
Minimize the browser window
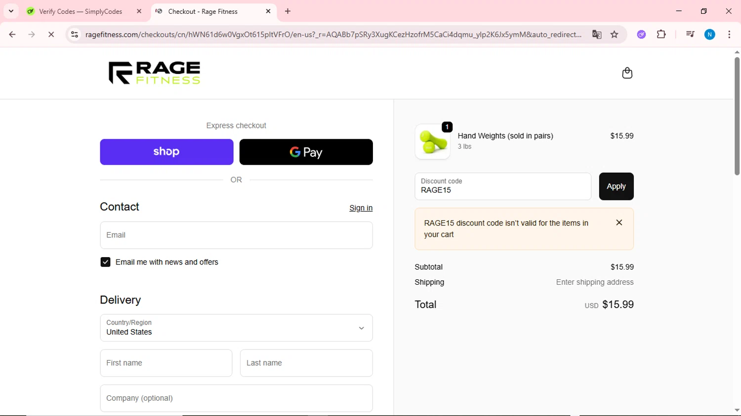tap(679, 11)
